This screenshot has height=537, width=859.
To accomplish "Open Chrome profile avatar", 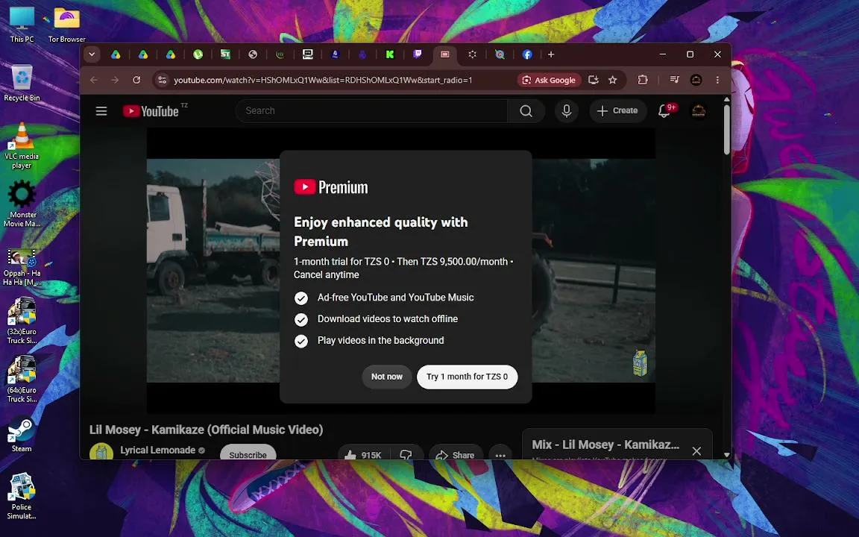I will click(696, 80).
